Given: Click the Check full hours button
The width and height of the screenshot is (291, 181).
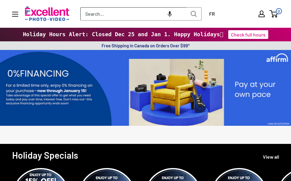Looking at the screenshot, I should pos(248,35).
